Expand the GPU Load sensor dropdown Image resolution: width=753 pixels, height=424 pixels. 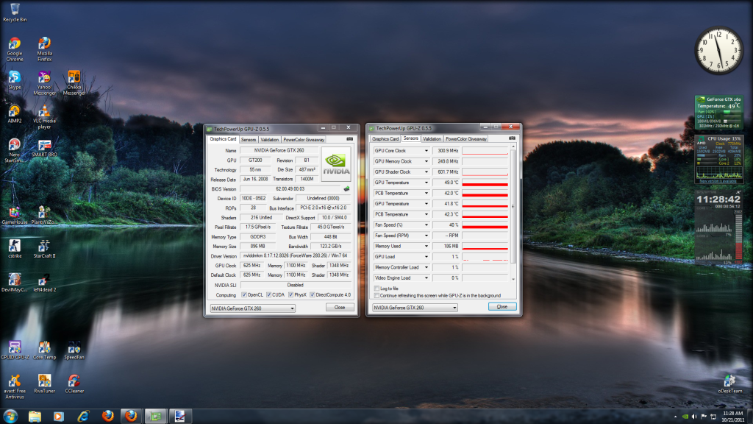pyautogui.click(x=426, y=256)
